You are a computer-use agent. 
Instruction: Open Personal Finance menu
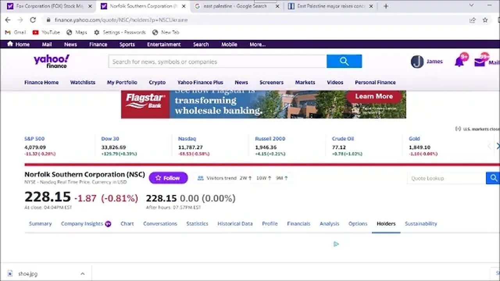(375, 82)
